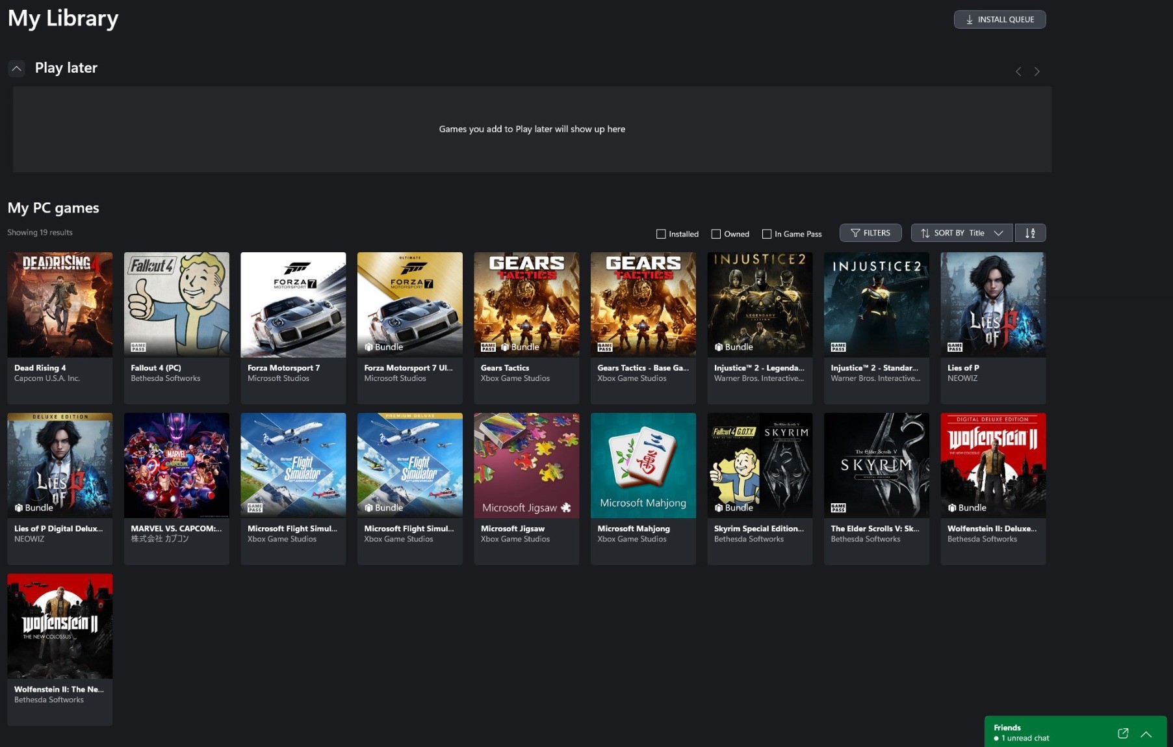Select MARVEL VS. CAPCOM cover art
The width and height of the screenshot is (1173, 747).
177,465
